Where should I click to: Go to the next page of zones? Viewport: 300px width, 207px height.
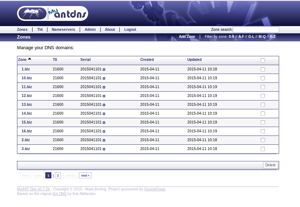point(85,175)
